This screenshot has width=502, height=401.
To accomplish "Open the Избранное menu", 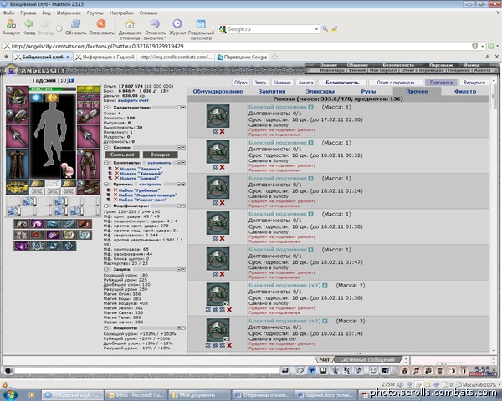I will coord(69,13).
